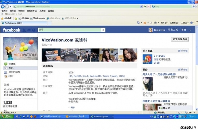Open the Outlook Express taskbar item
Image resolution: width=198 pixels, height=130 pixels.
click(52, 117)
